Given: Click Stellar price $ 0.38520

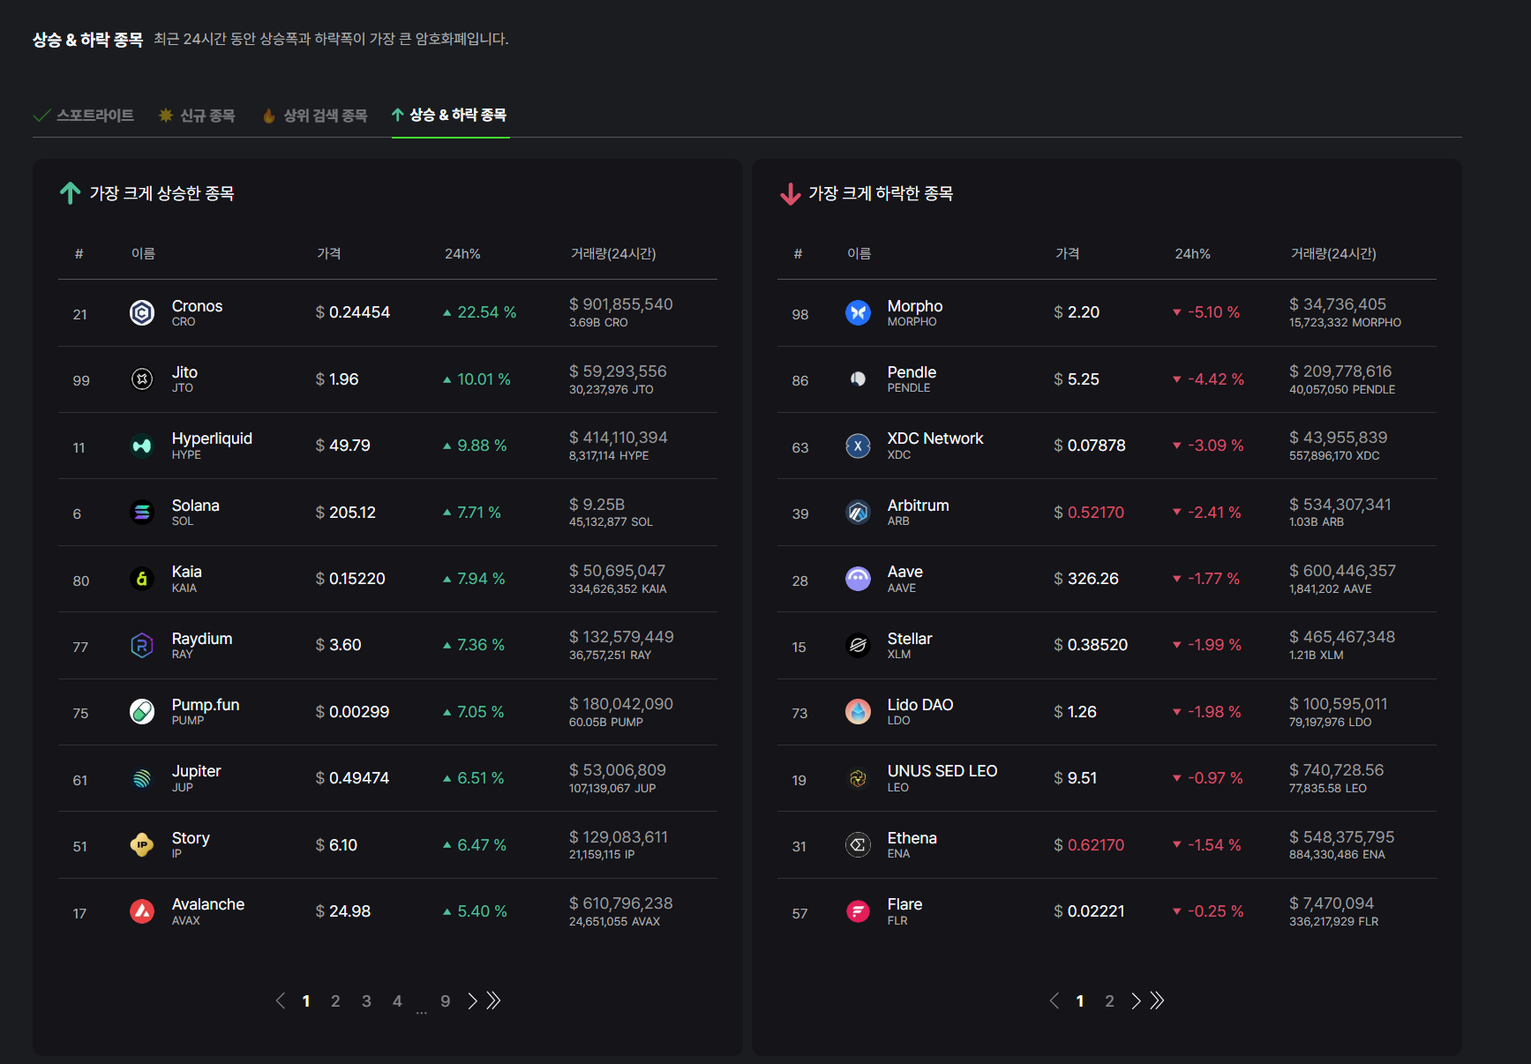Looking at the screenshot, I should click(x=1091, y=645).
